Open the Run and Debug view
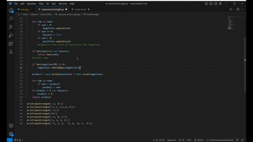 coord(11,35)
